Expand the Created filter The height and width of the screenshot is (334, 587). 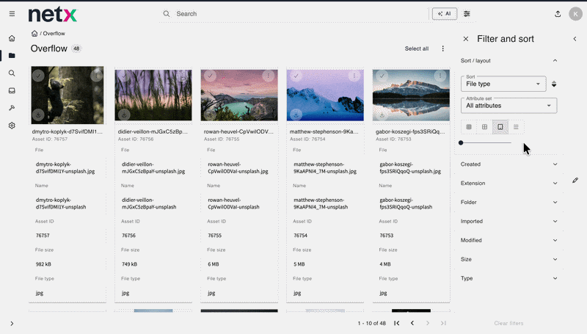[x=508, y=164]
